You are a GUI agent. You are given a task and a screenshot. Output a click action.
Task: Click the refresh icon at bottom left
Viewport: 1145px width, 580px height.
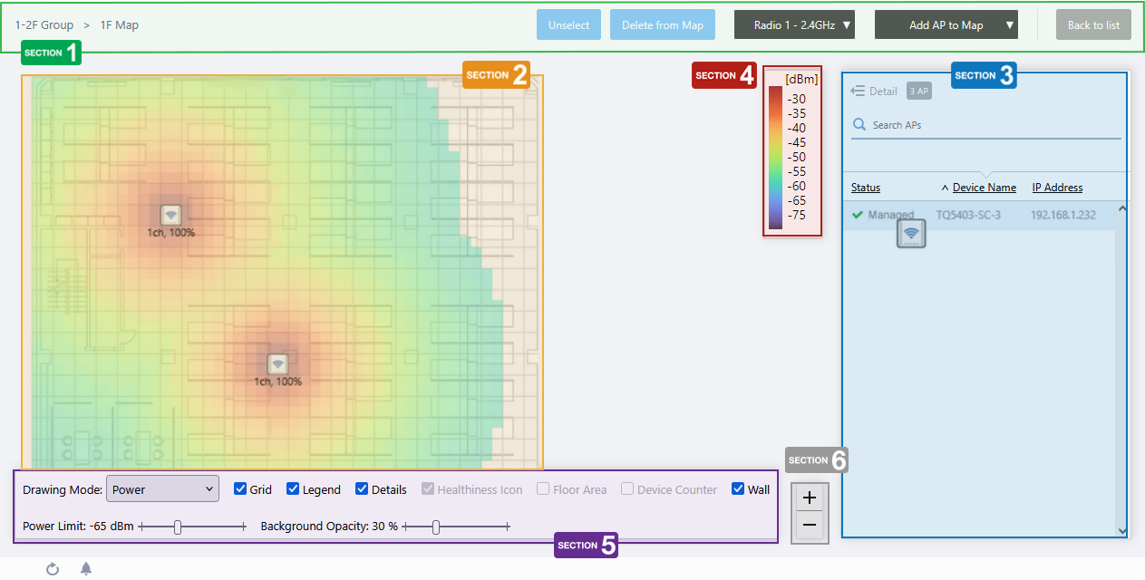[53, 569]
